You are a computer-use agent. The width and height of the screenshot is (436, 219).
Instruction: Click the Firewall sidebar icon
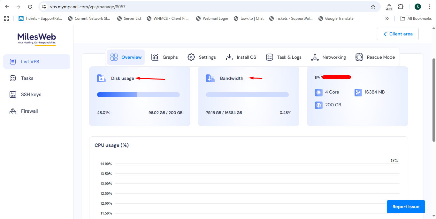pos(13,111)
